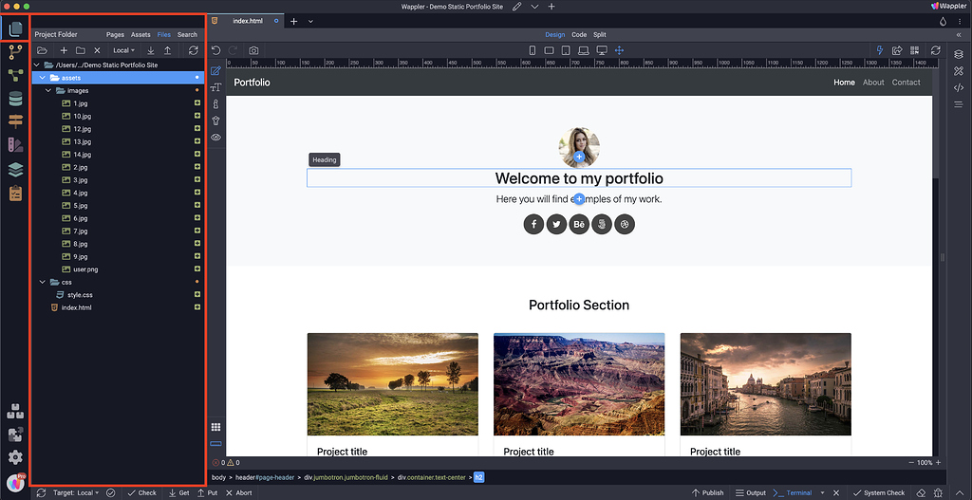Open the layers stack sidebar icon

[x=15, y=170]
